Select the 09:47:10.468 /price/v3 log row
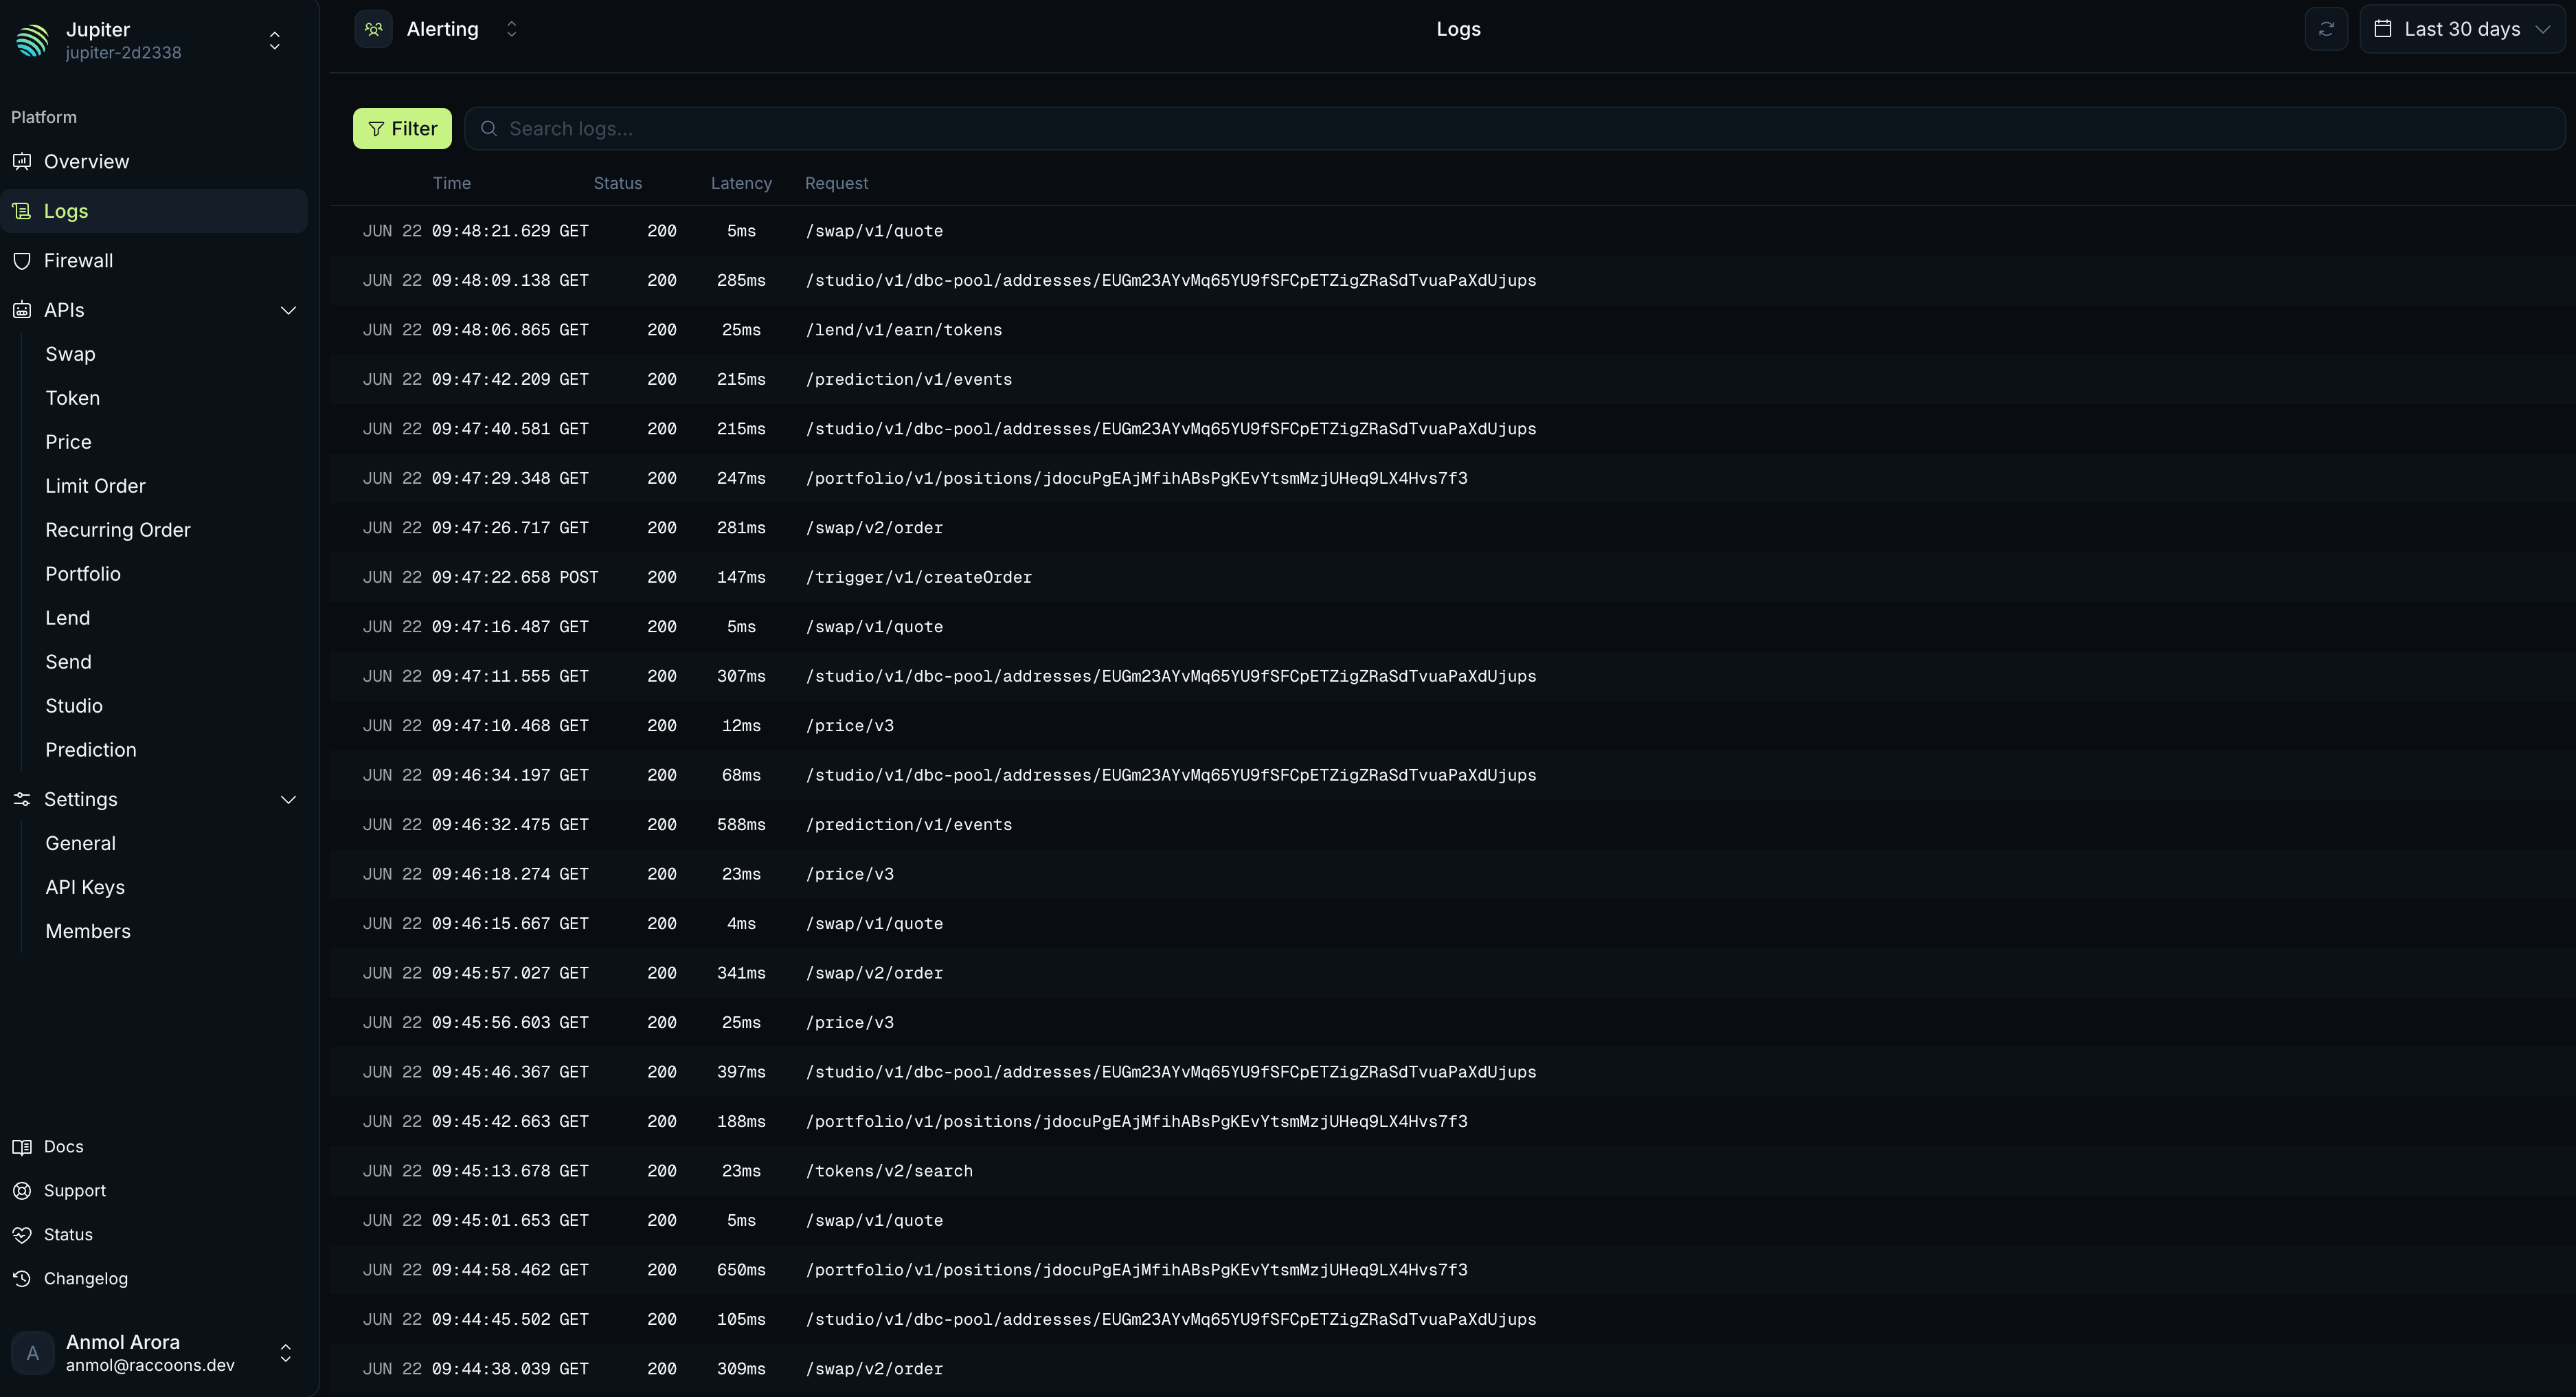 click(x=1452, y=726)
